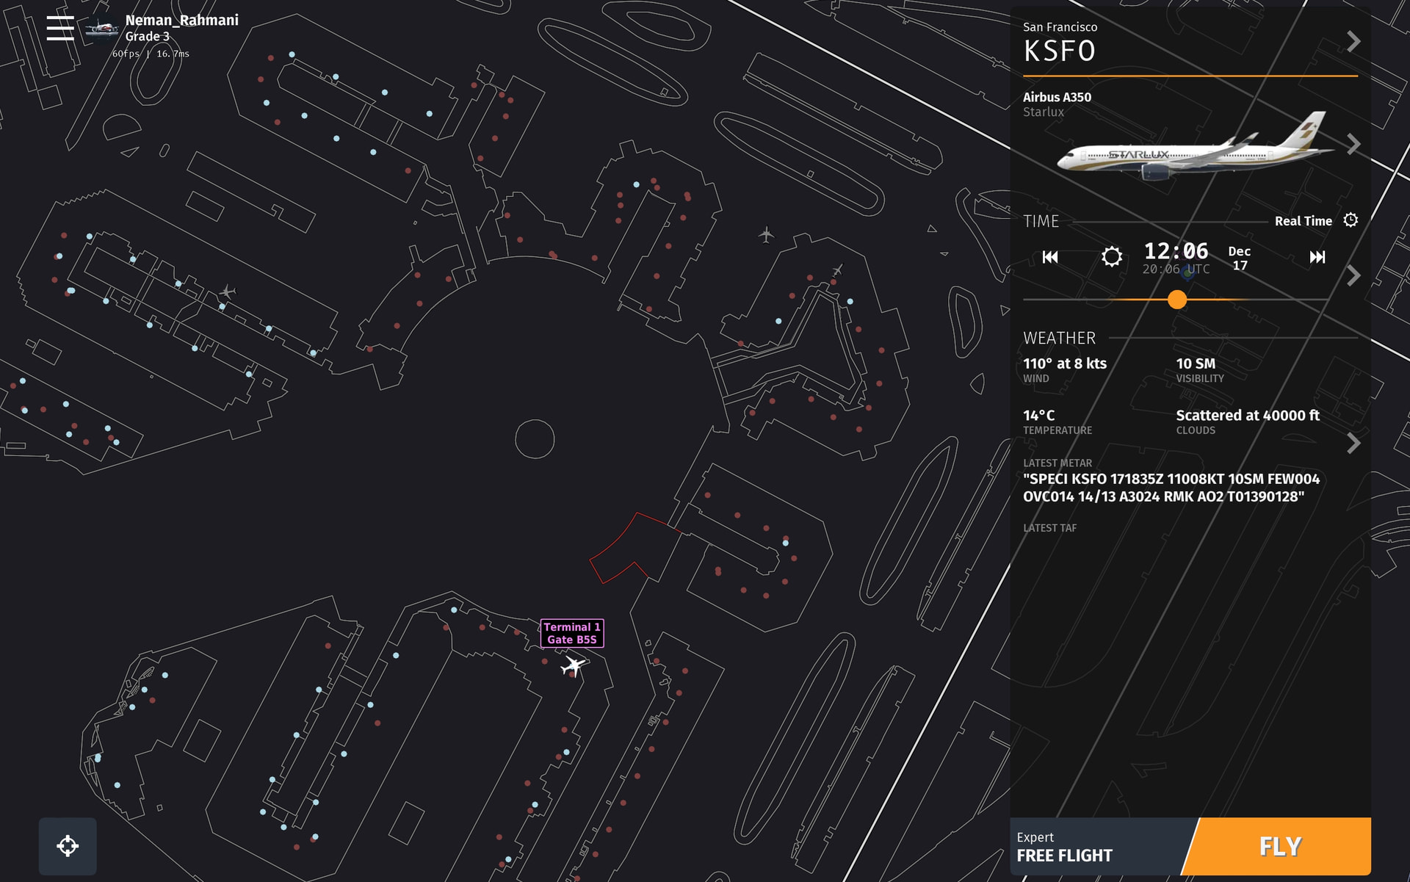Toggle Real Time mode

(x=1303, y=221)
